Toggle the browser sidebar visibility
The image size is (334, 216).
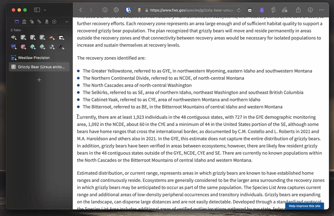coord(37,10)
